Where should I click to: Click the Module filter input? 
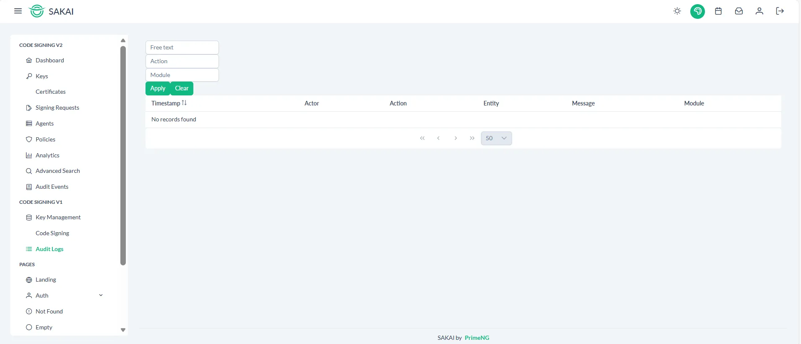coord(182,75)
